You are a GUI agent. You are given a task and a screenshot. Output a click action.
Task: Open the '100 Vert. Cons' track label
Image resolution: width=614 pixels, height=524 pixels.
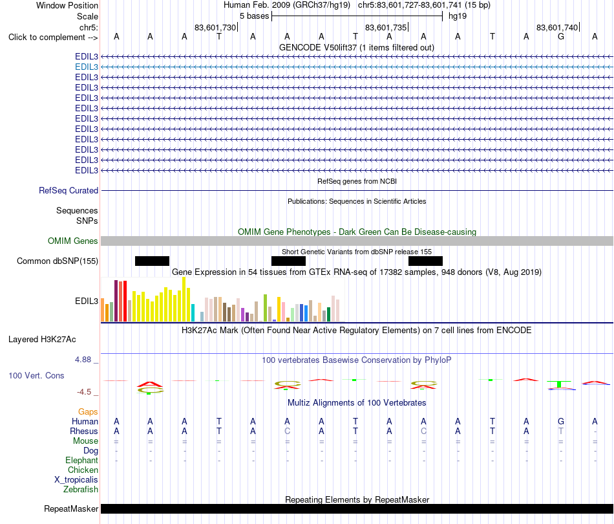point(36,375)
